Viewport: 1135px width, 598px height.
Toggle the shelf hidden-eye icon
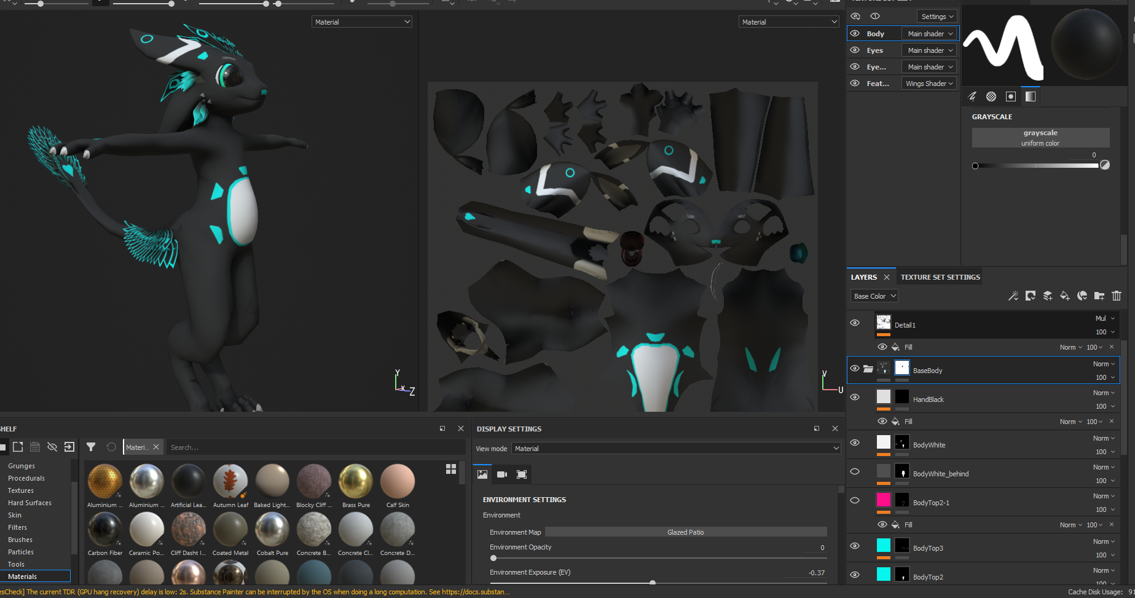(52, 447)
